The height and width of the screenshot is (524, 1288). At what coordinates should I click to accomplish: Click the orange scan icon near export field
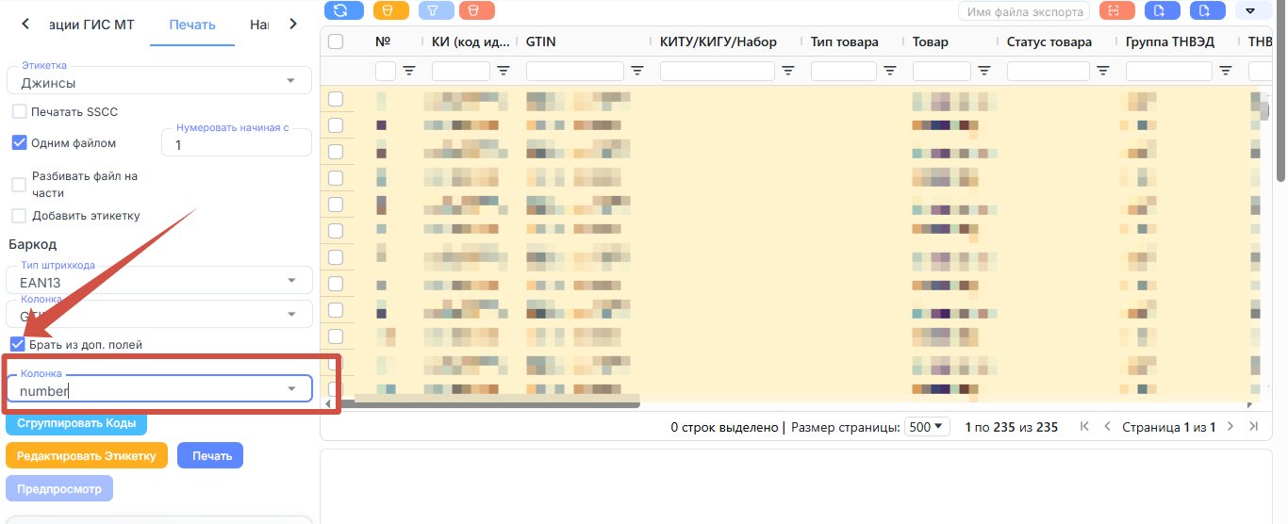click(x=1115, y=10)
